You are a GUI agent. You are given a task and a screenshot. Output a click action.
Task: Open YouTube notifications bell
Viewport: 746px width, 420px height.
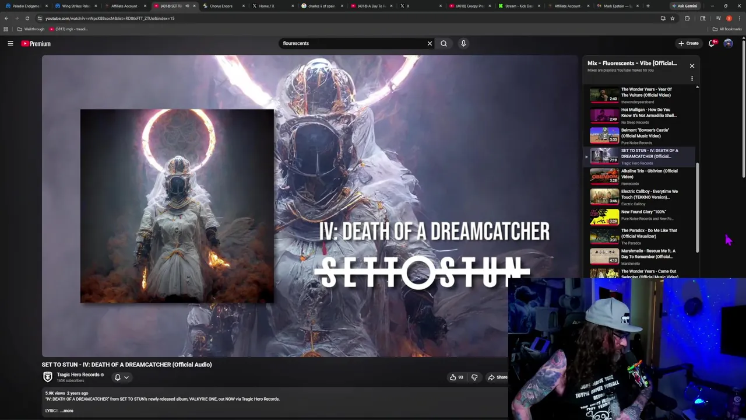pos(712,43)
